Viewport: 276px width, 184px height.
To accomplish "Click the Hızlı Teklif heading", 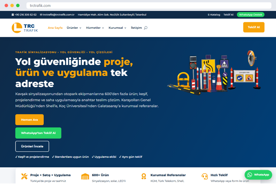I will coord(219,175).
